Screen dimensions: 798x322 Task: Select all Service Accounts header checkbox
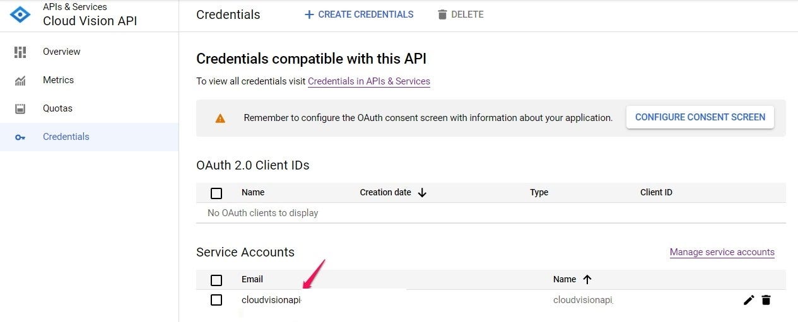pos(216,280)
